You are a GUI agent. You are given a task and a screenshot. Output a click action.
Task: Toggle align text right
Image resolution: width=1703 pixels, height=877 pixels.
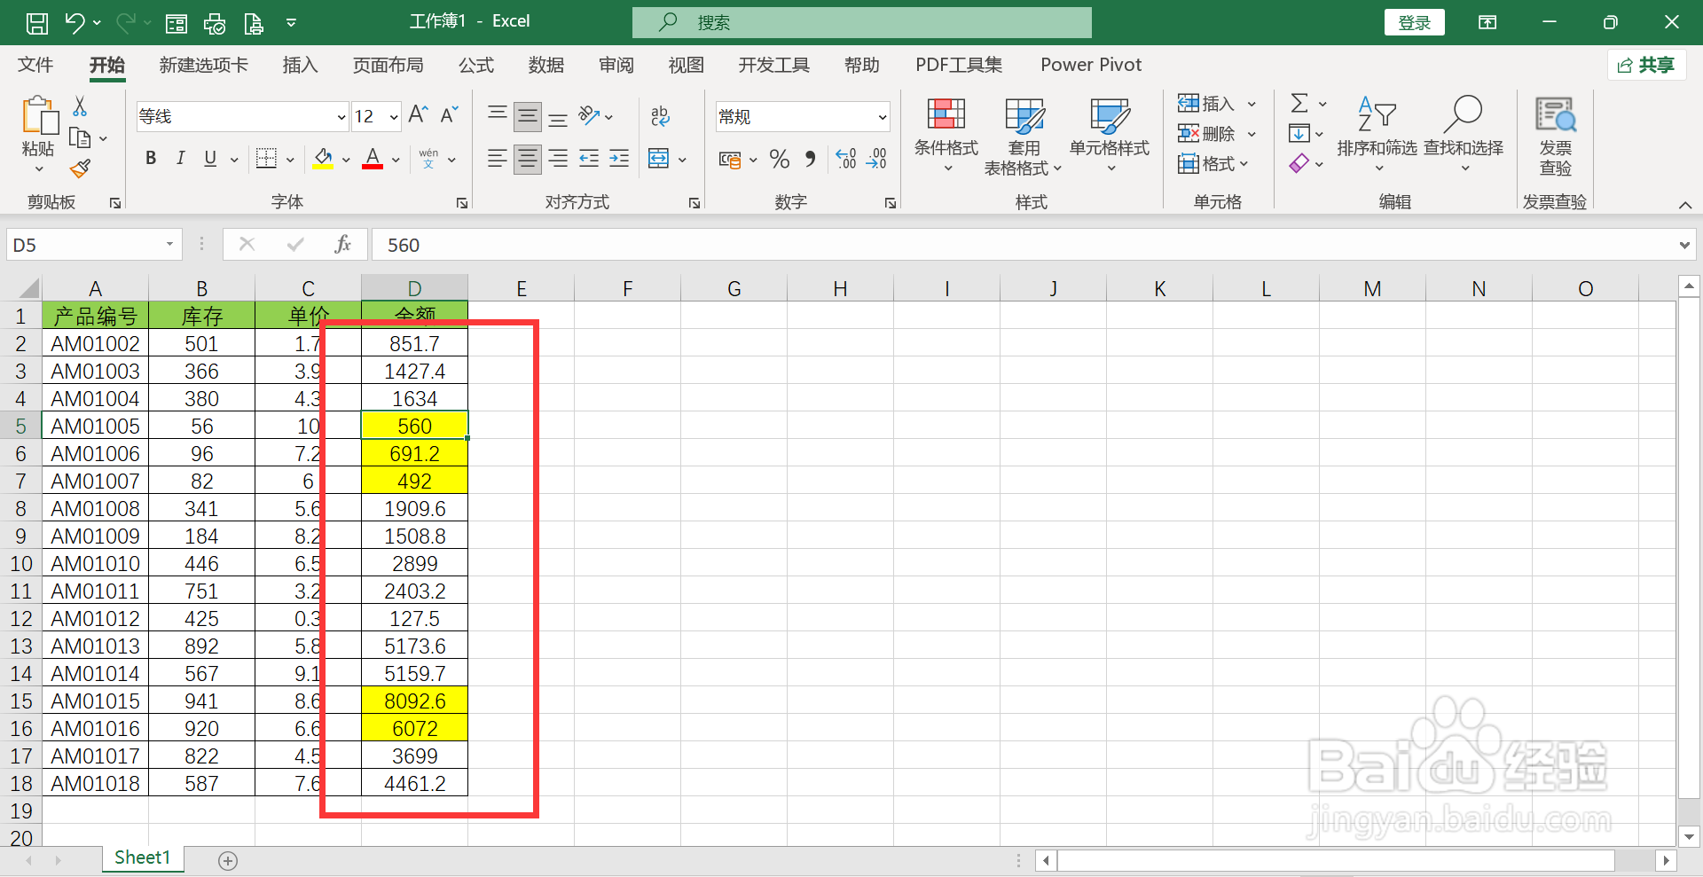pos(558,159)
